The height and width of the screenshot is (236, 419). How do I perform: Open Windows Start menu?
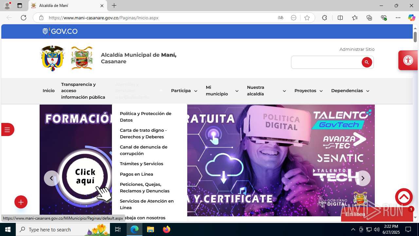8,229
